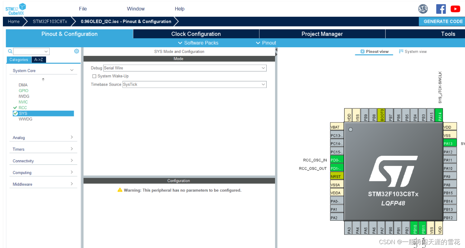Click the STM32CubeMX logo icon
The image size is (465, 248).
tap(15, 9)
